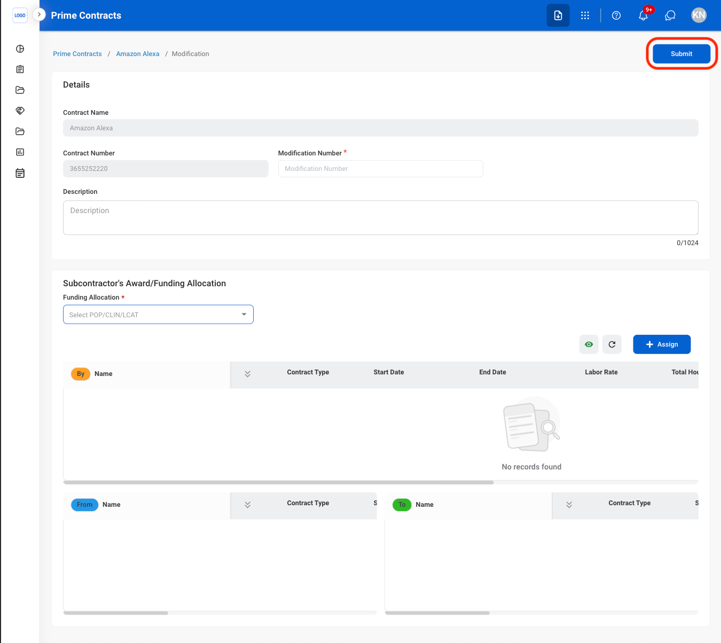Focus the Modification Number input field
721x643 pixels.
click(381, 169)
